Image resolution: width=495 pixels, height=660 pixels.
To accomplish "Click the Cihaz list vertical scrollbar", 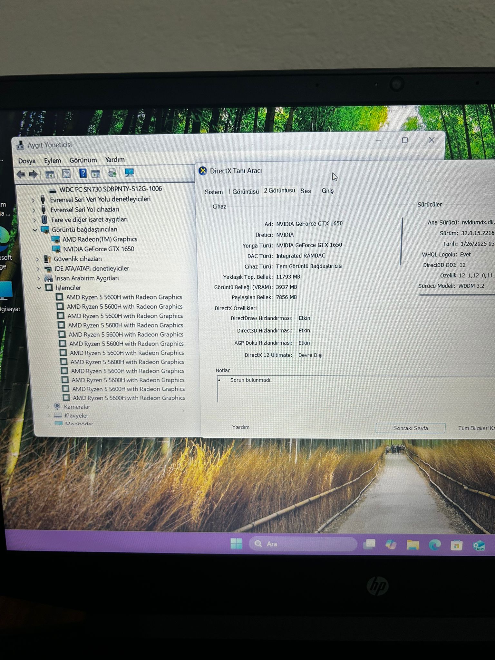I will [402, 241].
